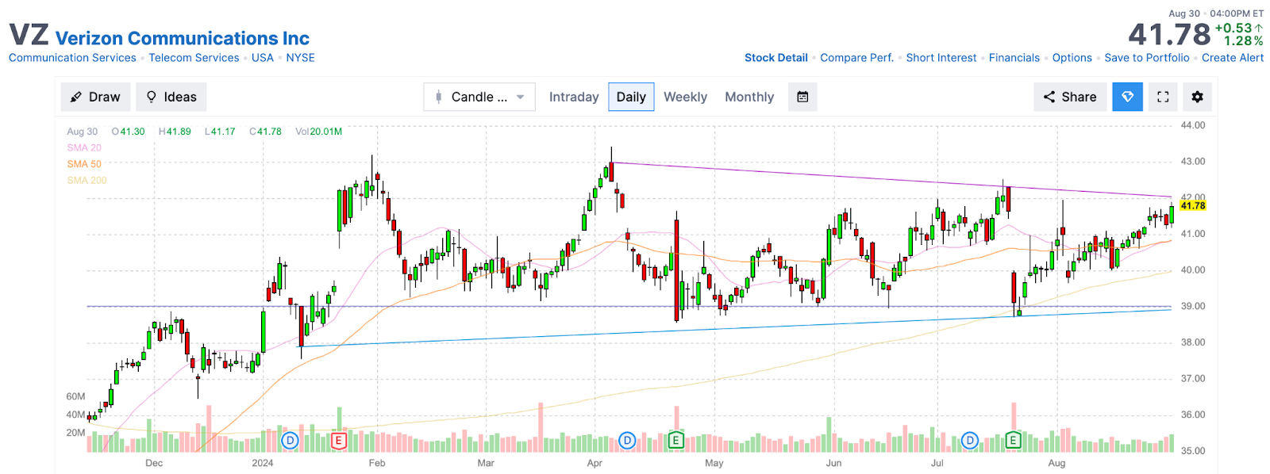Click the 41.78 last price quote
The width and height of the screenshot is (1270, 474).
[x=1169, y=35]
